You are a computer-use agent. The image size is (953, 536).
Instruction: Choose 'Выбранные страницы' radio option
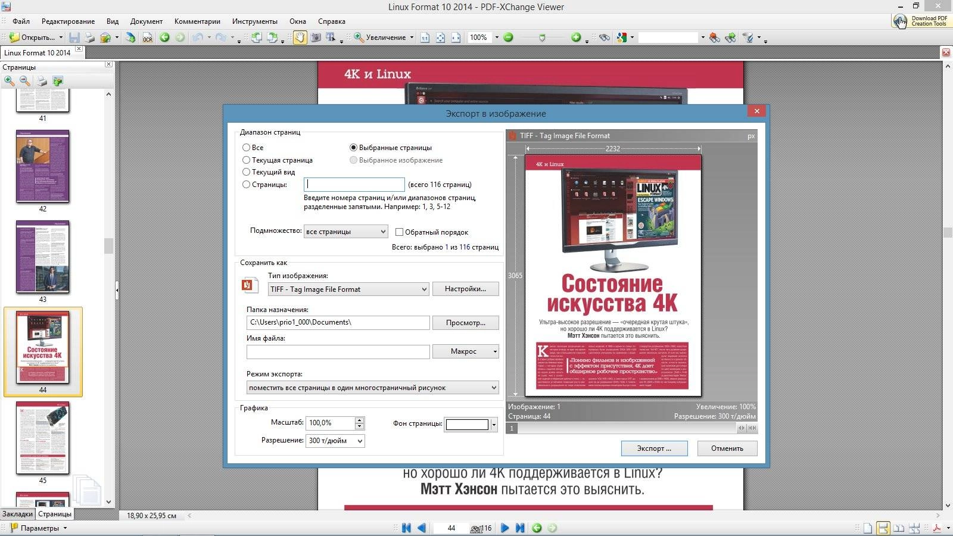click(x=353, y=147)
